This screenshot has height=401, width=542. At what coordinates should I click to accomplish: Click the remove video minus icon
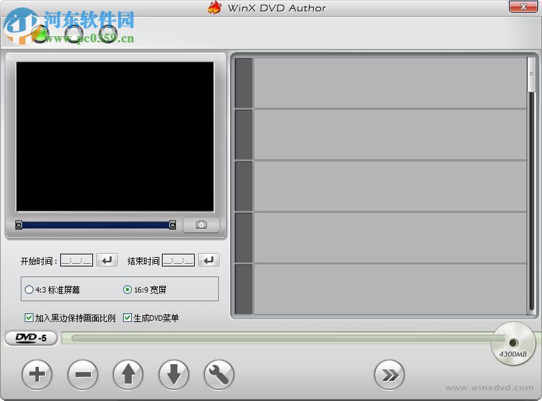[x=82, y=375]
